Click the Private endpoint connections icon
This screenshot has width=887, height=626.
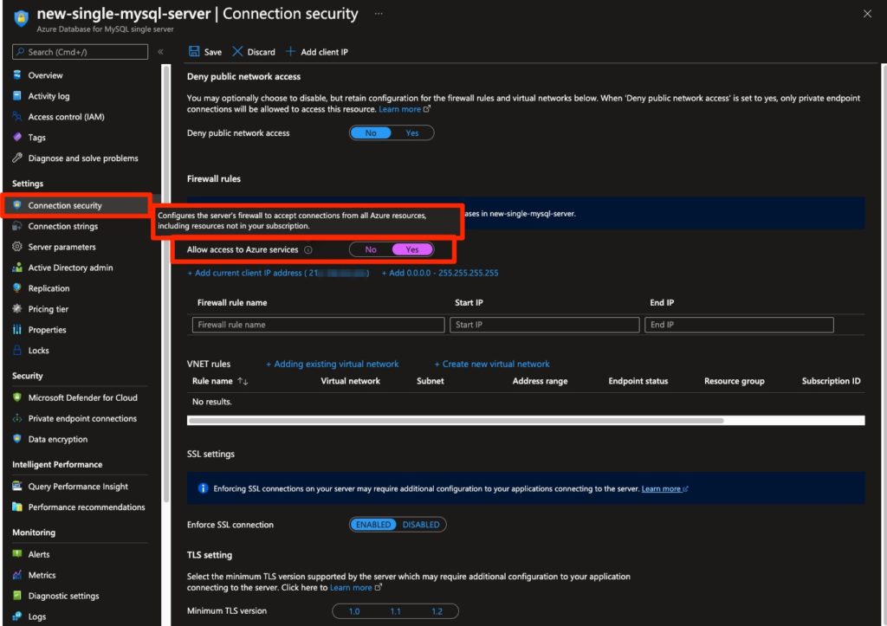click(x=17, y=418)
